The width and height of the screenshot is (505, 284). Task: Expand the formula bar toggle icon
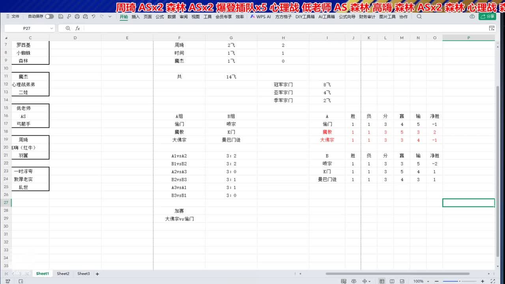point(492,28)
